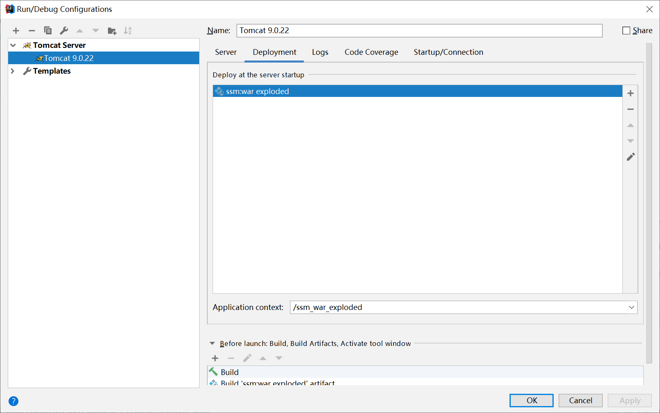Open the Startup/Connection tab
This screenshot has height=413, width=660.
448,52
